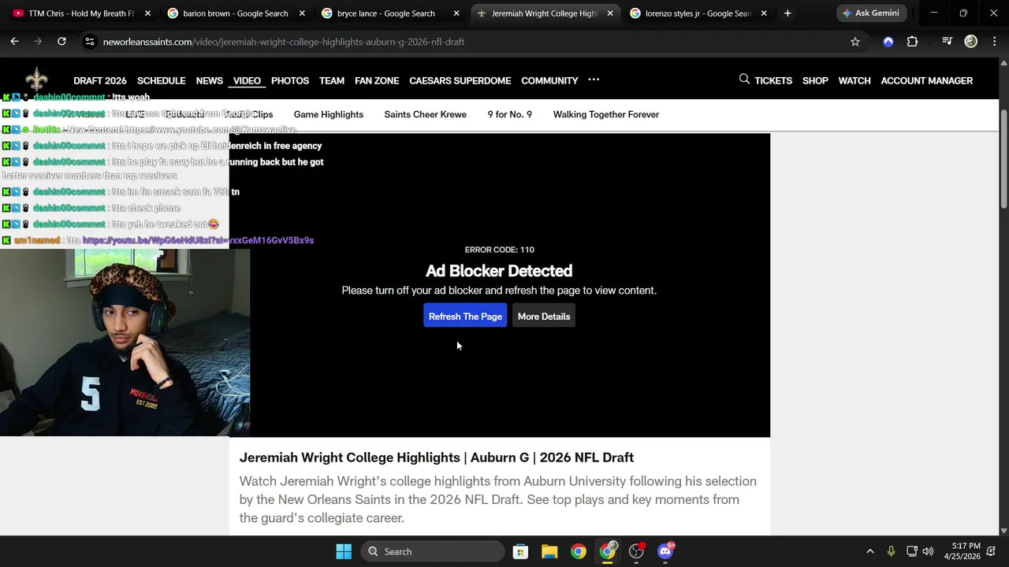The width and height of the screenshot is (1009, 567).
Task: Open the media control playlist icon
Action: coord(947,42)
